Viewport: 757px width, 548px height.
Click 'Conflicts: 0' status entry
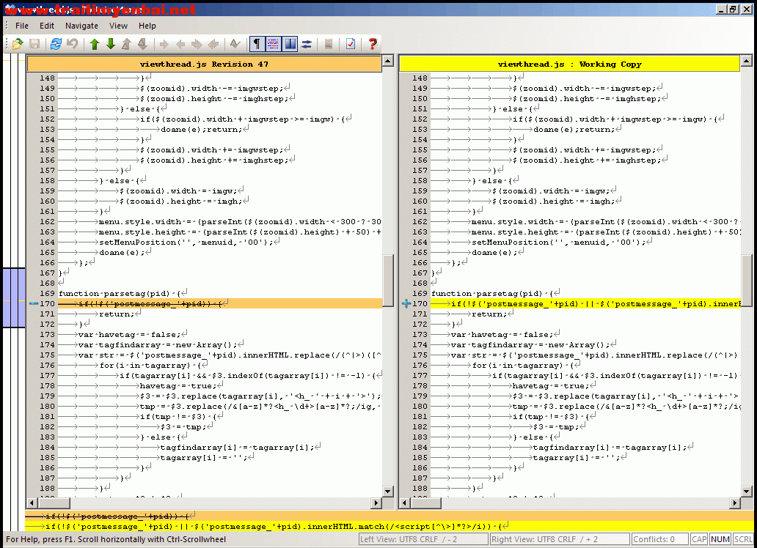[x=659, y=539]
